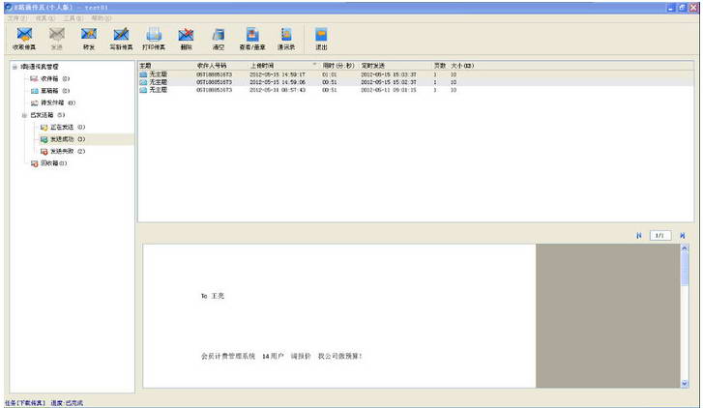The height and width of the screenshot is (408, 703).
Task: Sort by the 大小(KB) column header
Action: [462, 66]
